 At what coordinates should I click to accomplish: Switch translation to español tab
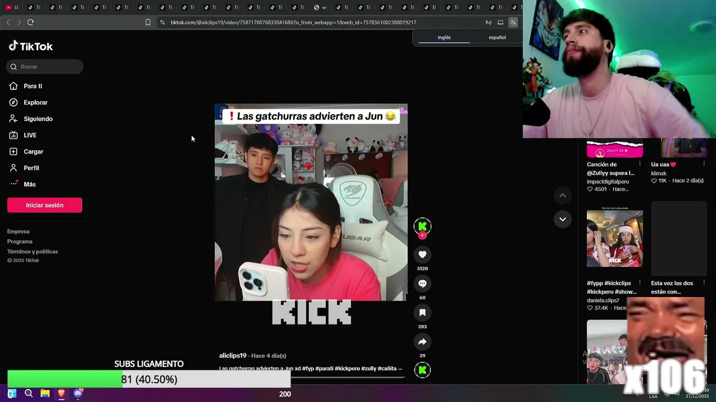(497, 37)
